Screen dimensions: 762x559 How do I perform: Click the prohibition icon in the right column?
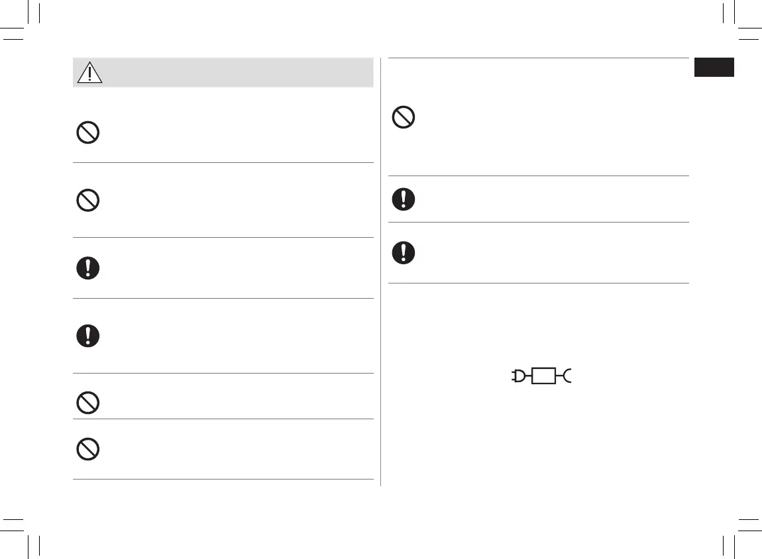(x=404, y=118)
